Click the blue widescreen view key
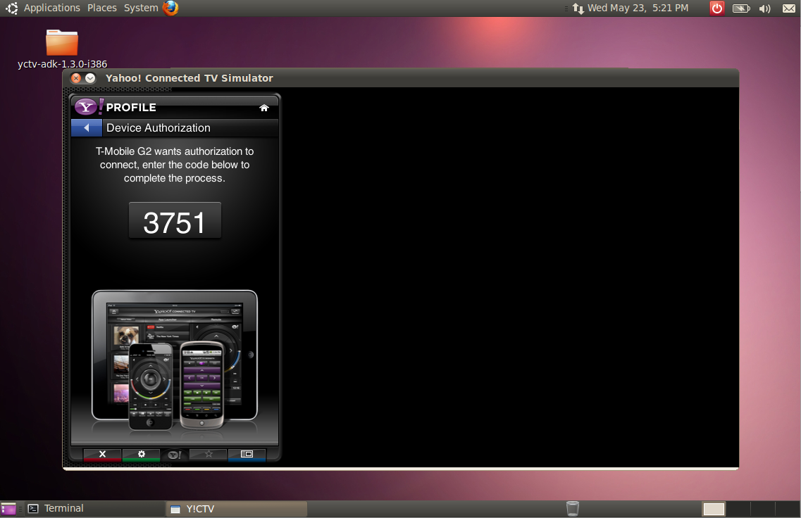Image resolution: width=801 pixels, height=518 pixels. (247, 454)
